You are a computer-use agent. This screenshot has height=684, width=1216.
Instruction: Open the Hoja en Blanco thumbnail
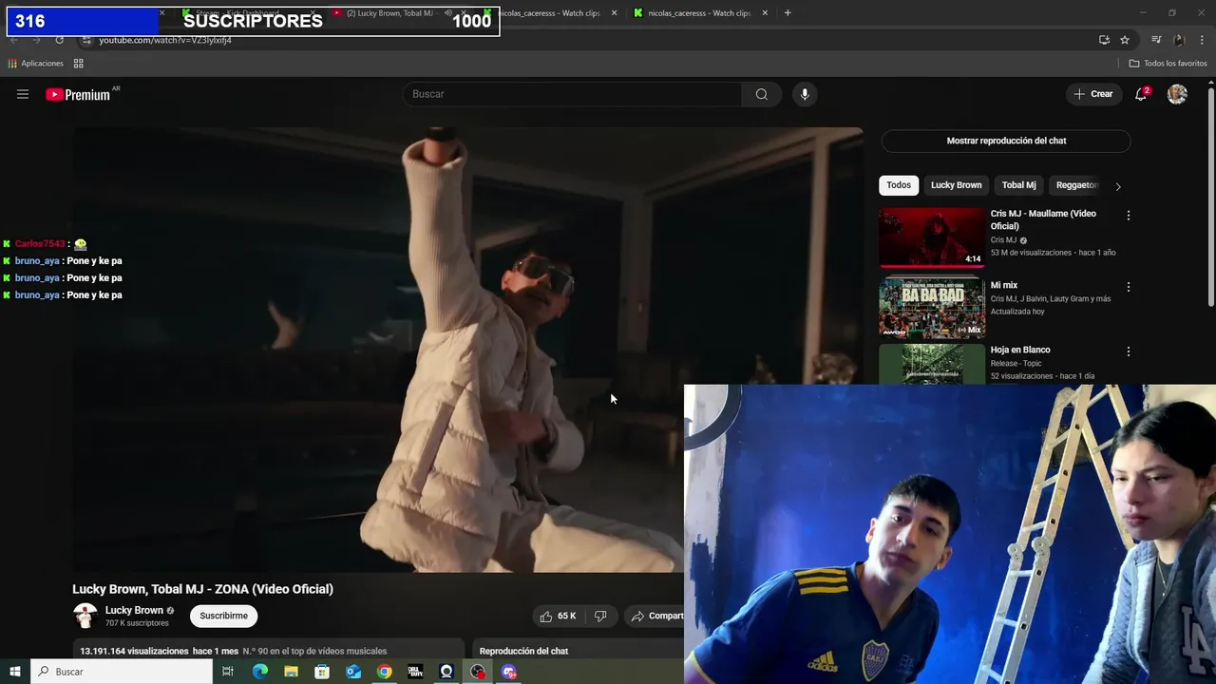(932, 364)
